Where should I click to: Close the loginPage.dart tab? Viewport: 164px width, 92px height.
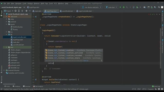coord(58,11)
